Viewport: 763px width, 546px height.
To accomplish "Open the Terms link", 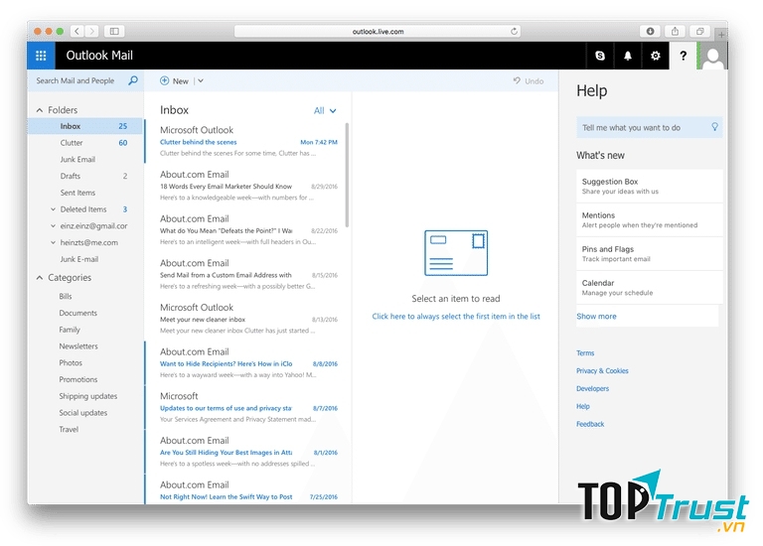I will click(x=585, y=353).
